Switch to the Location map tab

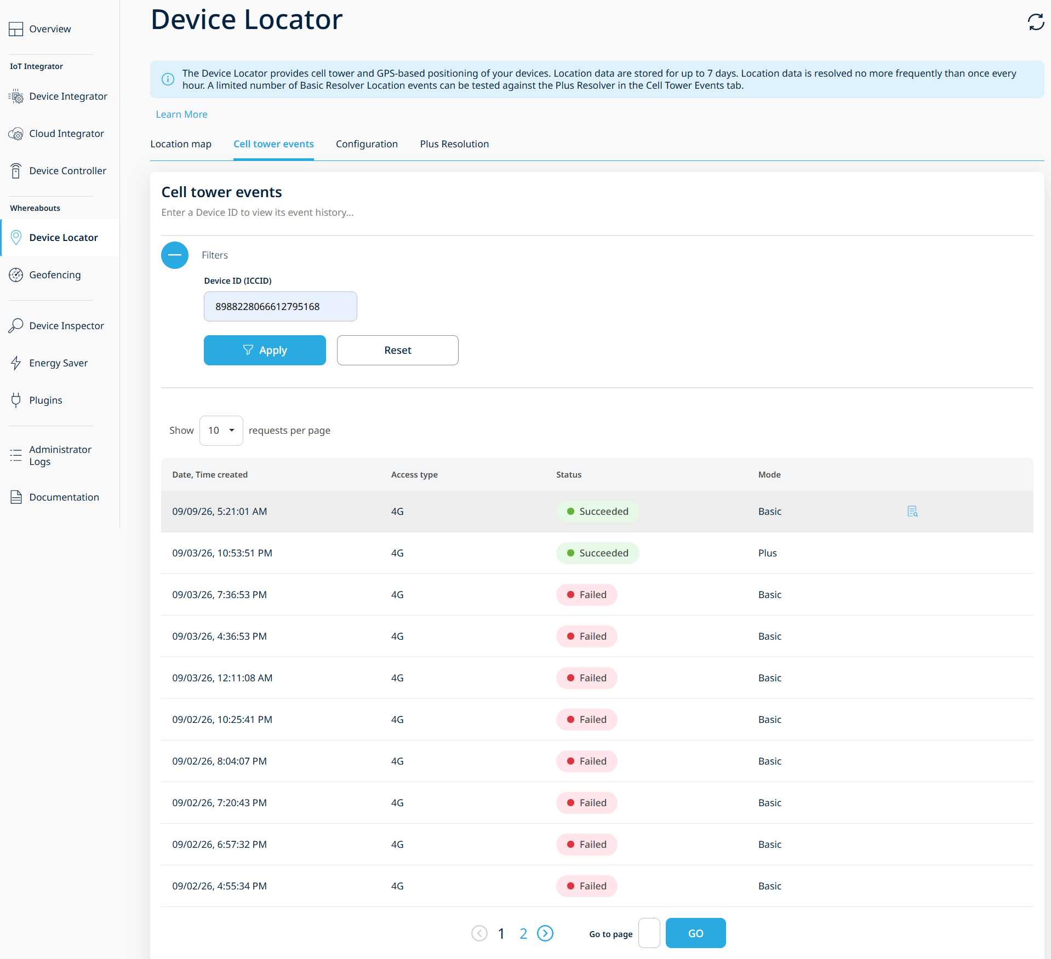click(181, 144)
